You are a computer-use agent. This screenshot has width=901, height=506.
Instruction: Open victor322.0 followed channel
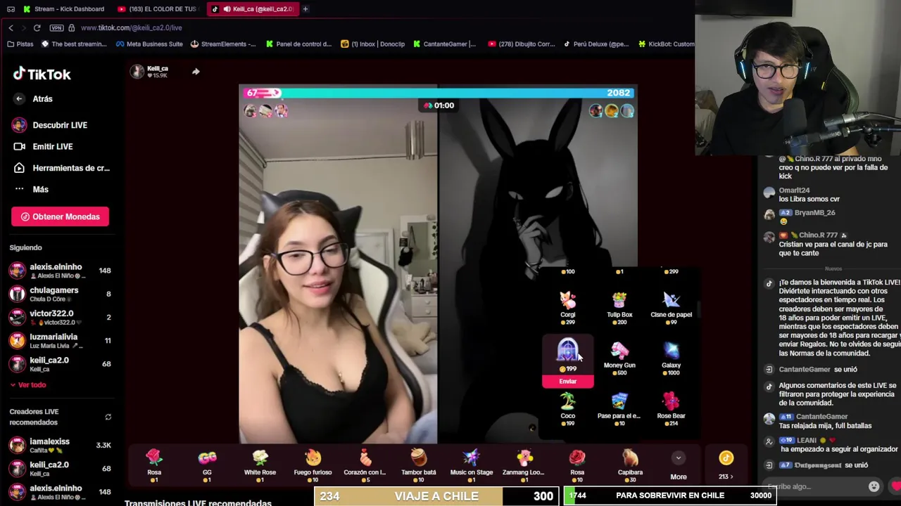(x=60, y=317)
